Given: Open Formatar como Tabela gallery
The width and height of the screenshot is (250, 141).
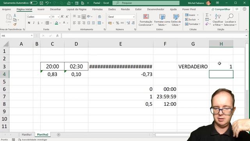Looking at the screenshot, I should tap(162, 20).
